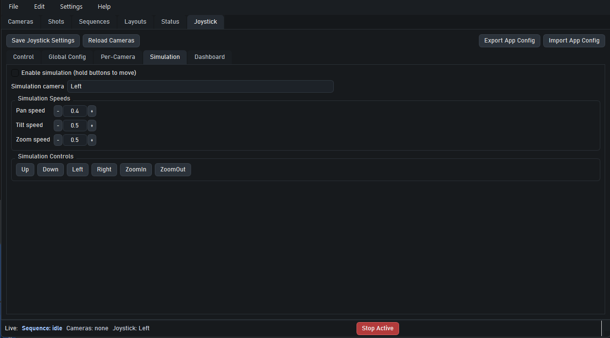Click the Zoom speed value field

(74, 140)
